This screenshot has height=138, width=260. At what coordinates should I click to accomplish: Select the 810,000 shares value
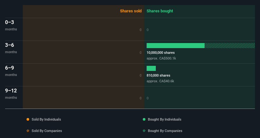point(158,75)
